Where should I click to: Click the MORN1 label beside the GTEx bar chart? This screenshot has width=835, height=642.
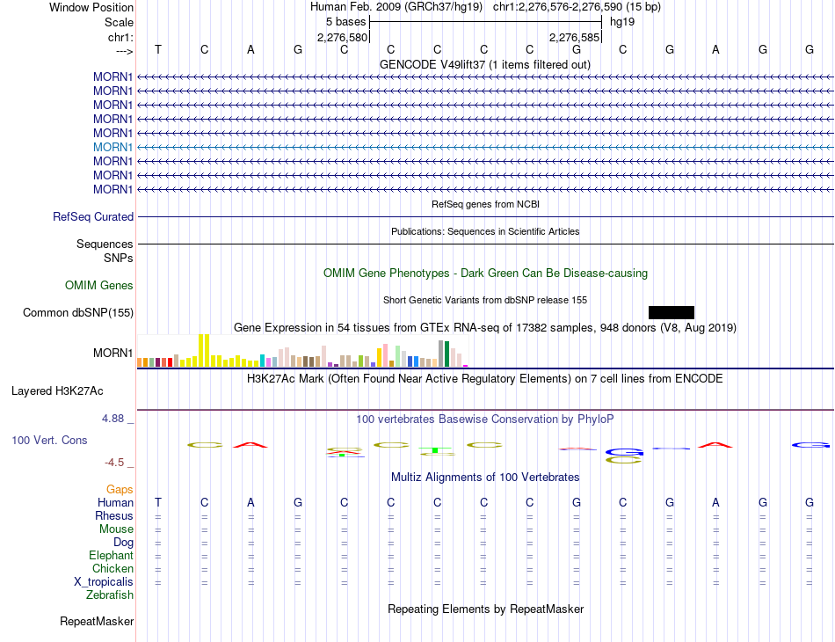tap(113, 354)
